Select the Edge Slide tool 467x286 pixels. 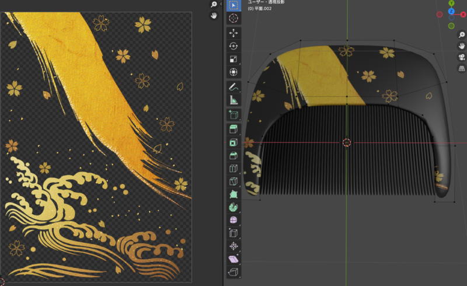tap(233, 233)
